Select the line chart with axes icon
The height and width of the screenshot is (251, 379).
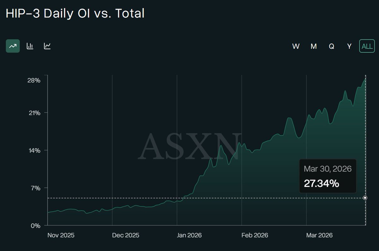click(47, 46)
